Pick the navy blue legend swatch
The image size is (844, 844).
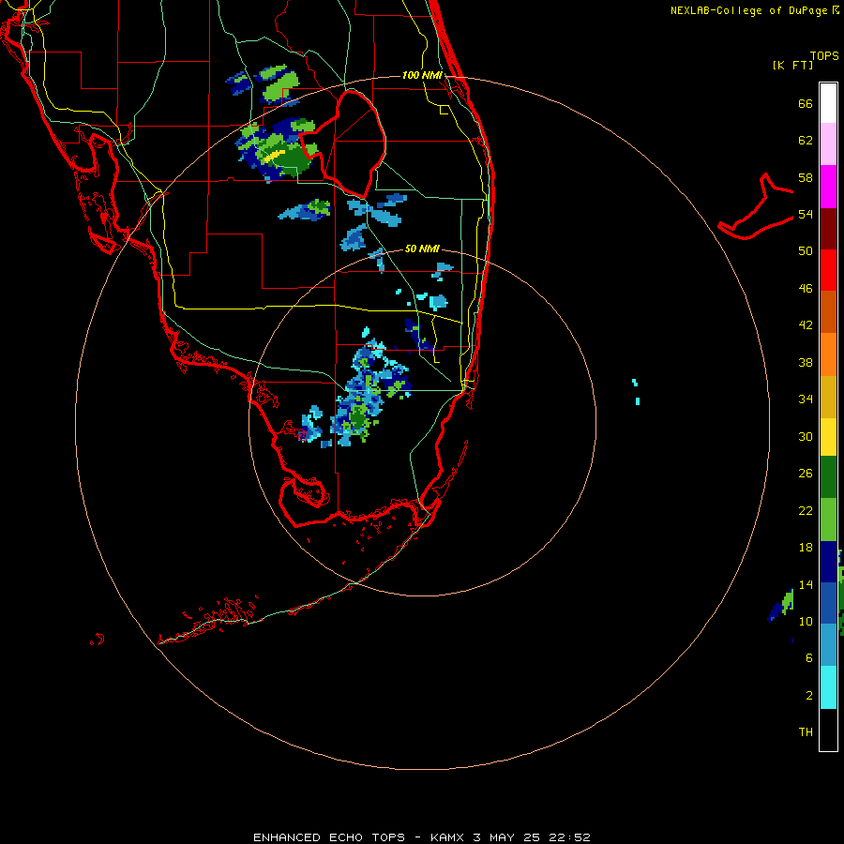[x=828, y=562]
